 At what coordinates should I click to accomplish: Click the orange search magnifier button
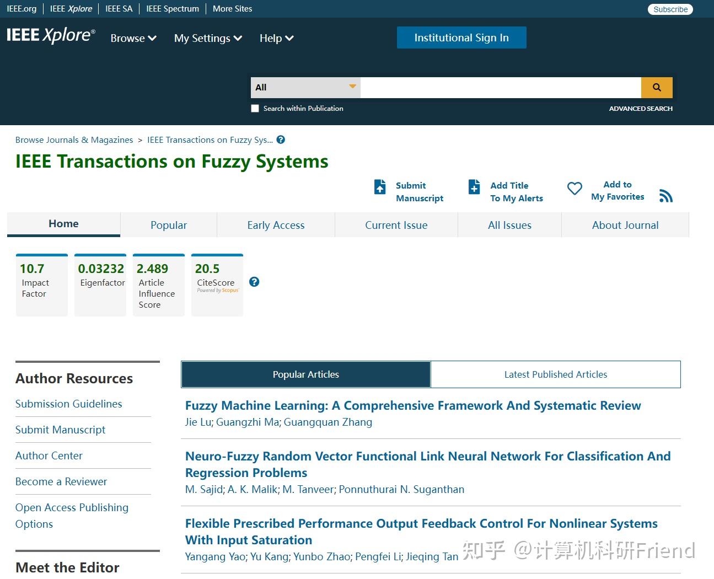pos(657,87)
